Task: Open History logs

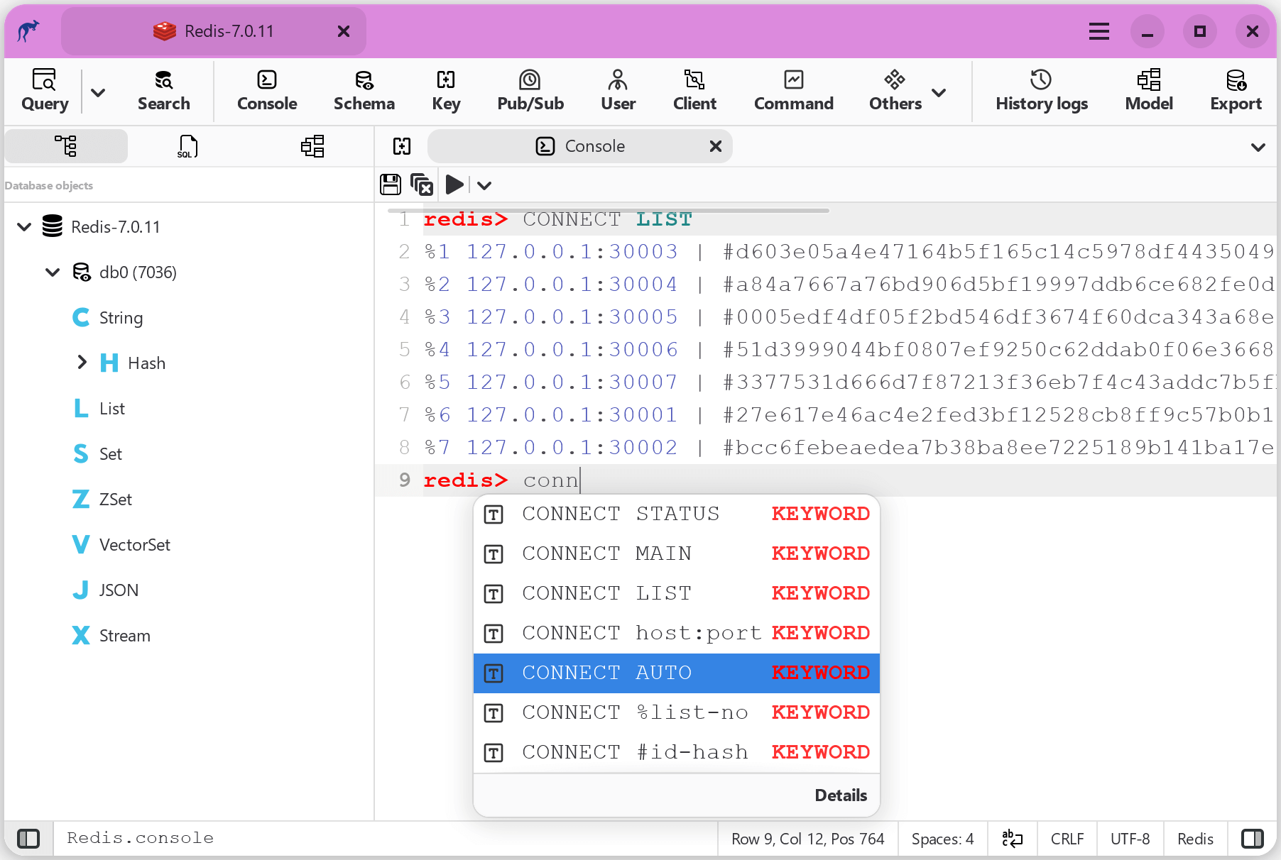Action: pyautogui.click(x=1042, y=91)
